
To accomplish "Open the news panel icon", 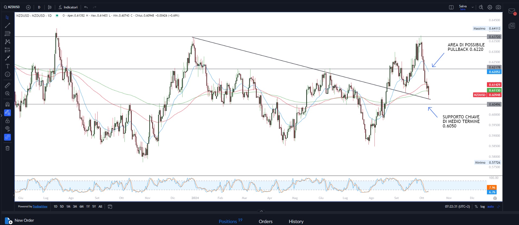I will pos(512,26).
